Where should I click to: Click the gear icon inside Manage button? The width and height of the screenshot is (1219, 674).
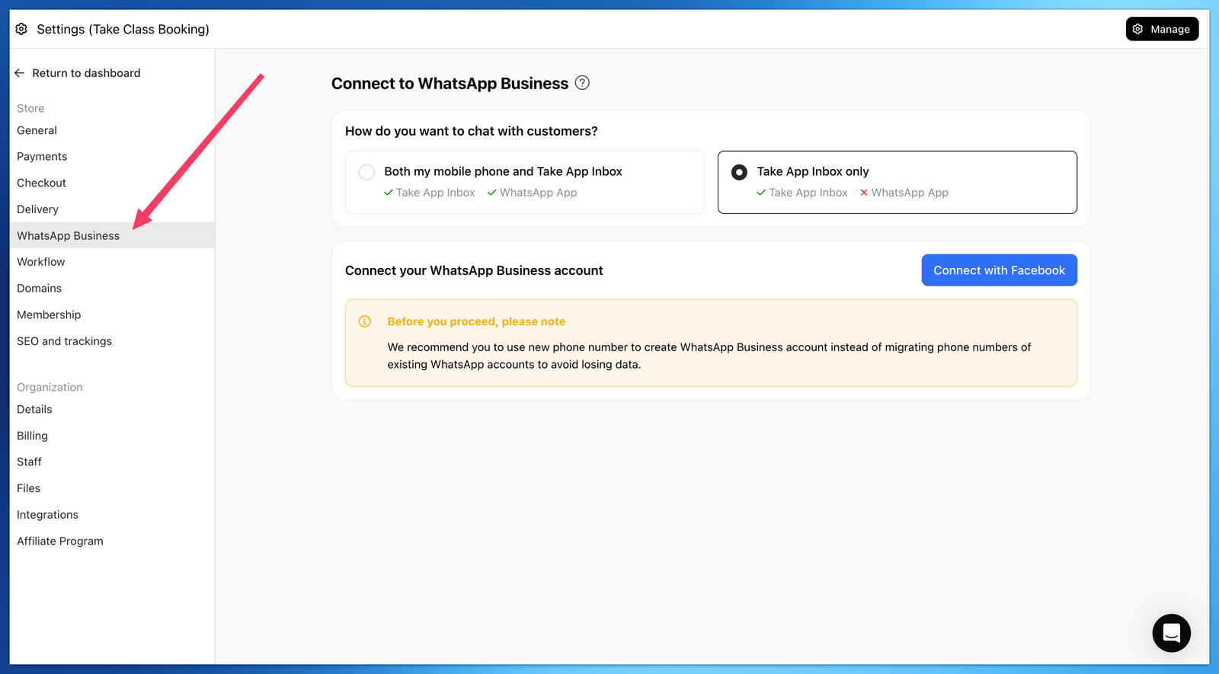click(1137, 29)
